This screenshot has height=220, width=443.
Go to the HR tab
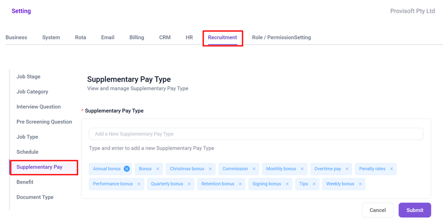click(x=189, y=37)
